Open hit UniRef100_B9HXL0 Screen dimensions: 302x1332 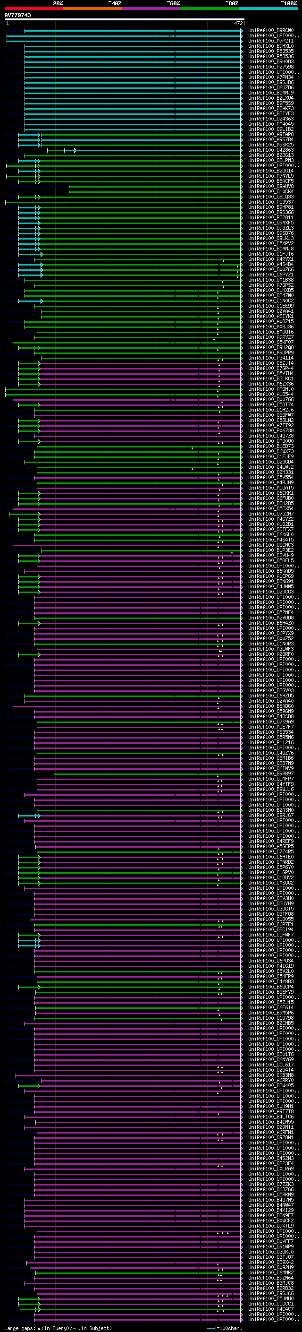(271, 46)
